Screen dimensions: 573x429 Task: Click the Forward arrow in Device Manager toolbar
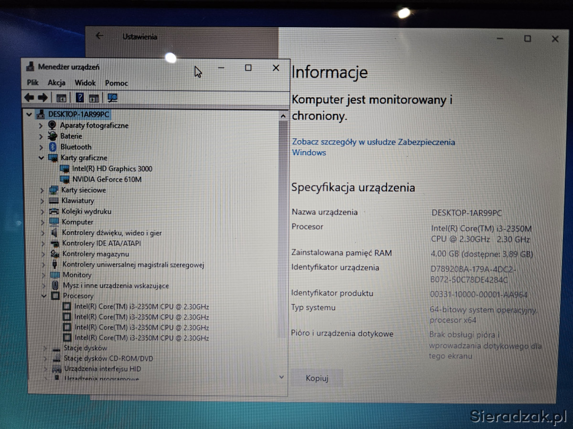pos(42,98)
